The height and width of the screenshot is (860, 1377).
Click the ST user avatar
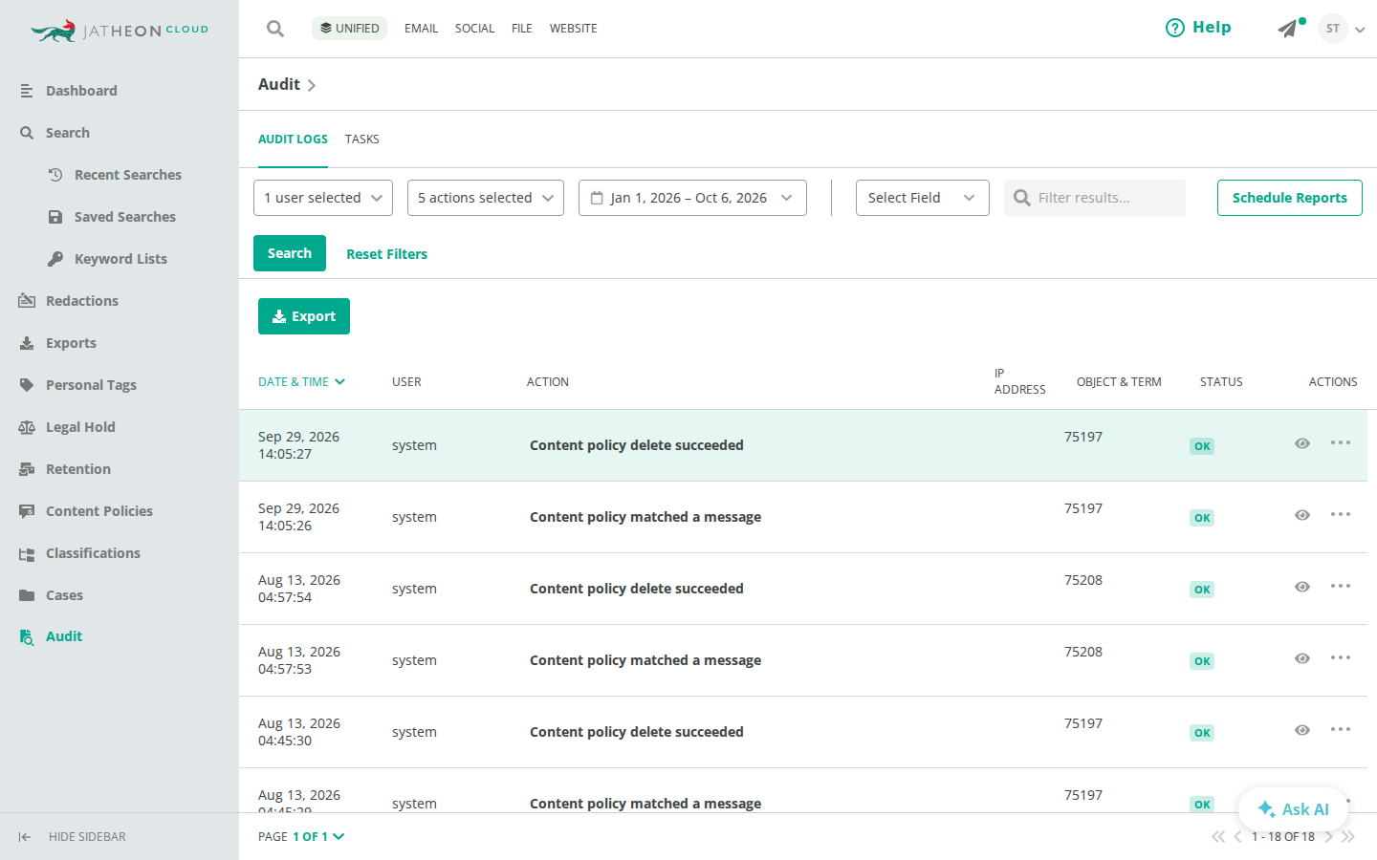[1332, 29]
